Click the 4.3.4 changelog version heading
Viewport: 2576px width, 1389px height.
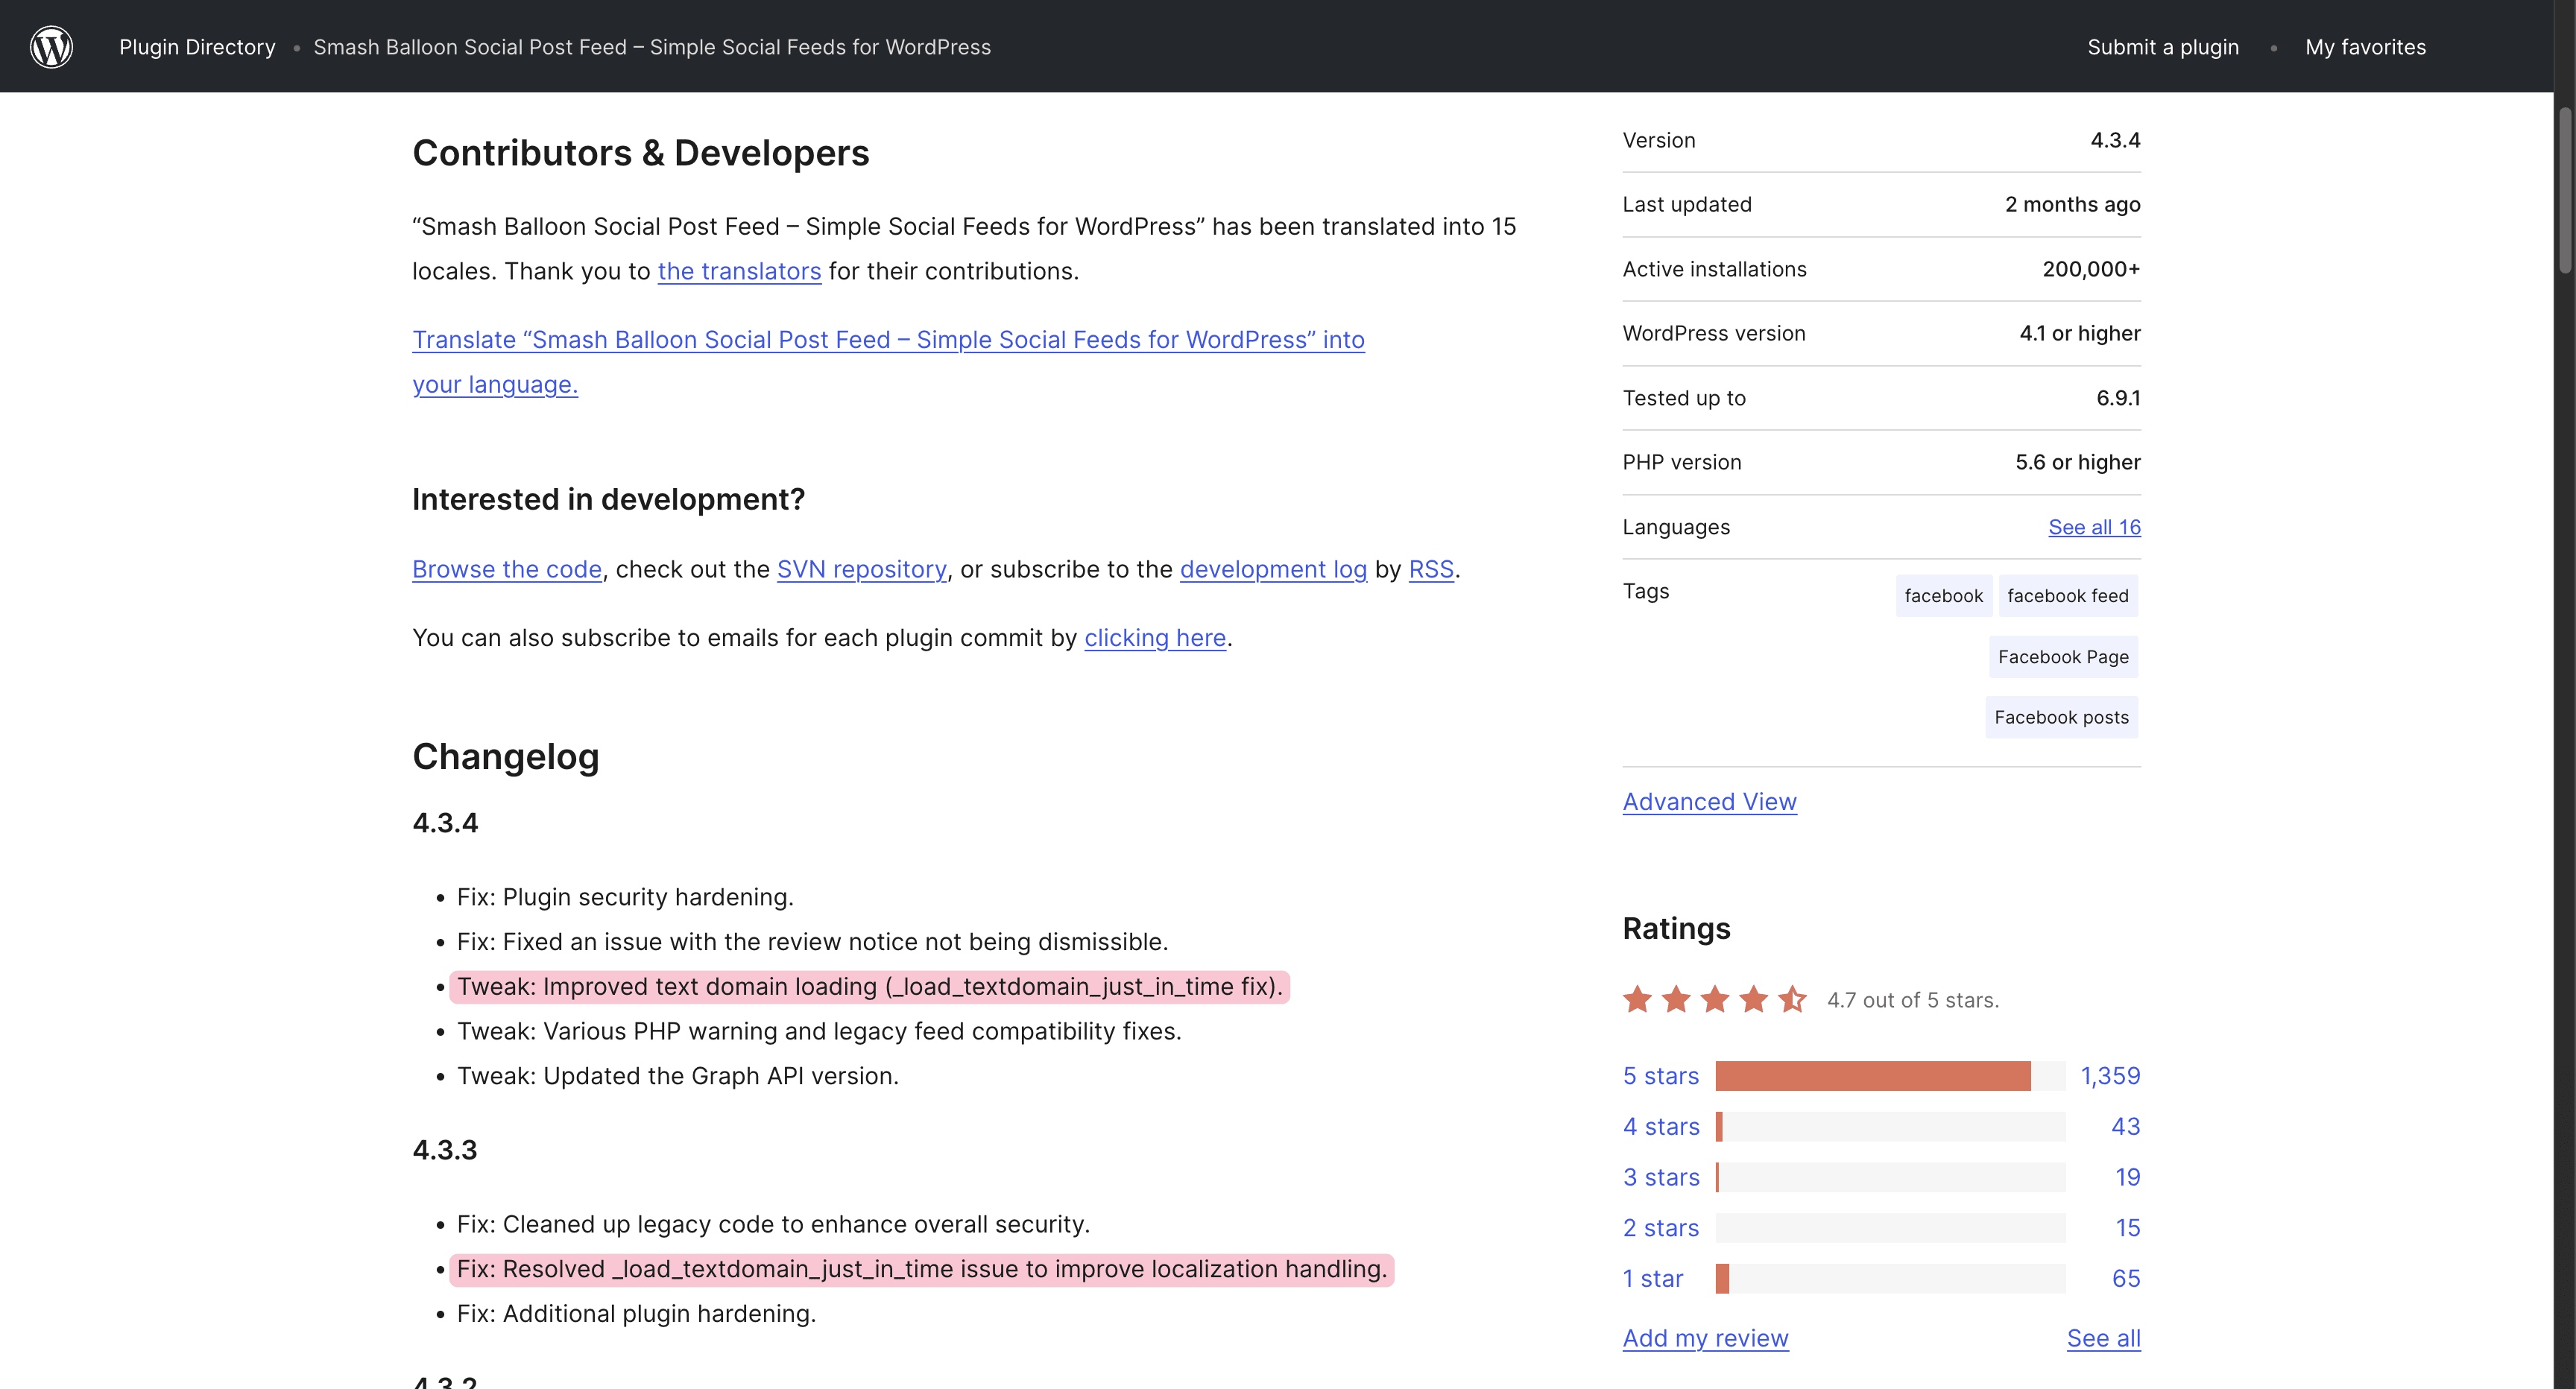[445, 823]
